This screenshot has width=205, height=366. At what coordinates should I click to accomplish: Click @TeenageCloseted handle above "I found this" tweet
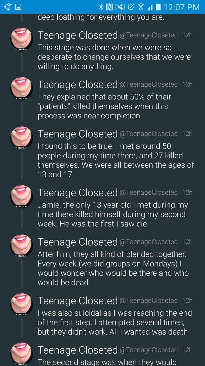(x=149, y=134)
